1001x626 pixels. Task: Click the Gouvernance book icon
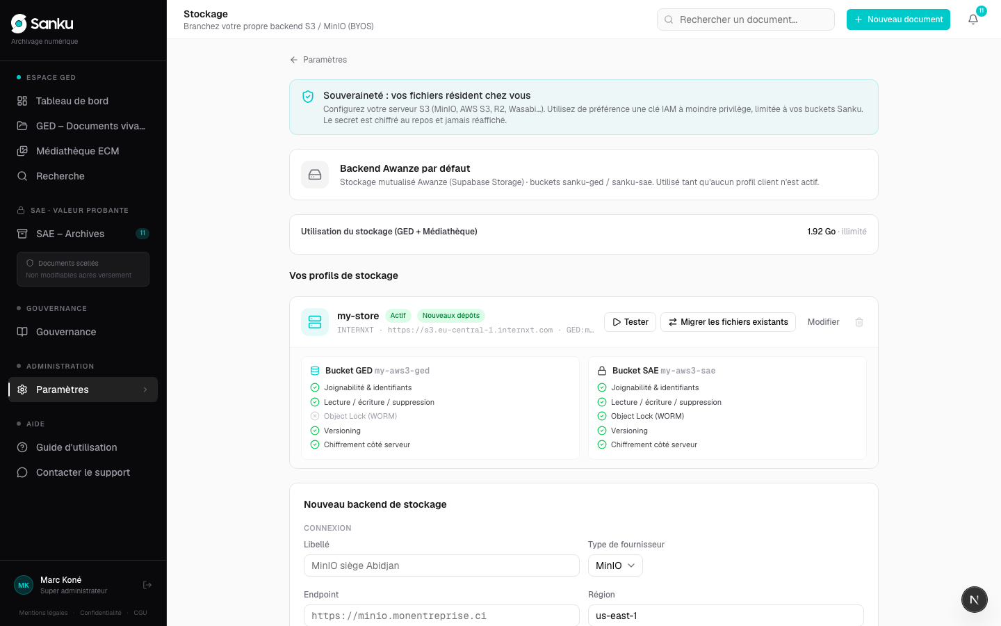click(x=22, y=332)
